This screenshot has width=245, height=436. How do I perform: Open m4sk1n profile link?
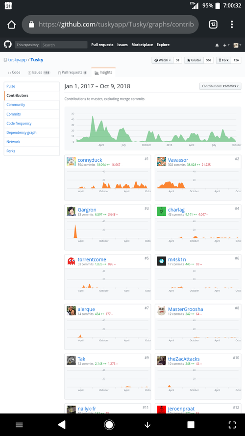tap(178, 259)
